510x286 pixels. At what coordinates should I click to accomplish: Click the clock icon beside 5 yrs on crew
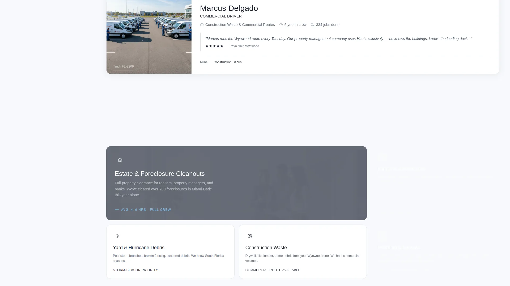(281, 25)
